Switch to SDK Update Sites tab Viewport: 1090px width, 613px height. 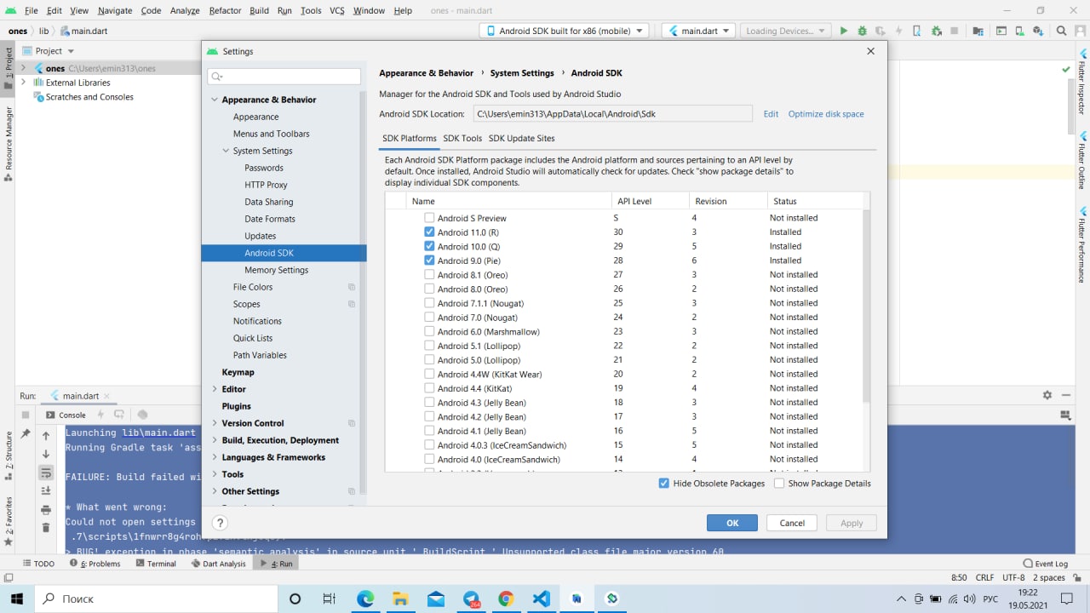coord(521,138)
